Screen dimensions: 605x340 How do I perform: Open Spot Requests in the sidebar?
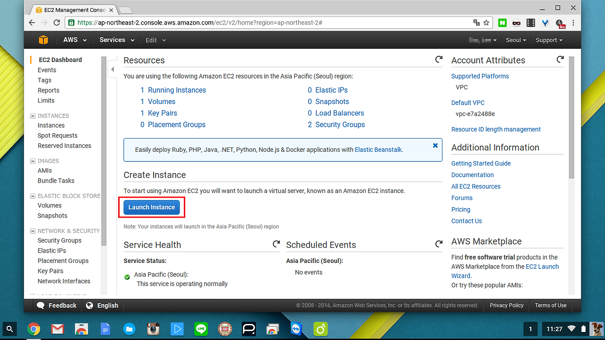click(58, 136)
